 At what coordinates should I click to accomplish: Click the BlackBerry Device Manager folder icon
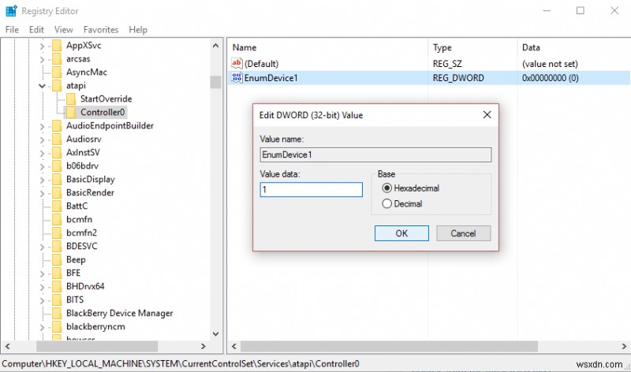coord(57,313)
